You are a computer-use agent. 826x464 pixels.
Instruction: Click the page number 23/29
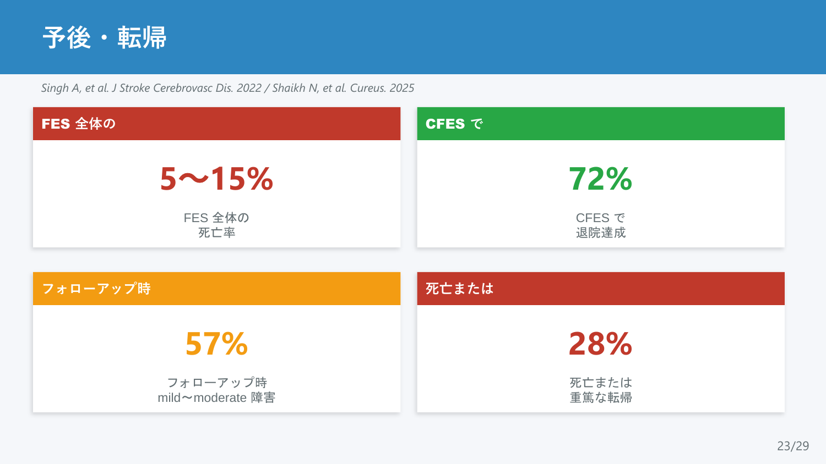pos(793,446)
